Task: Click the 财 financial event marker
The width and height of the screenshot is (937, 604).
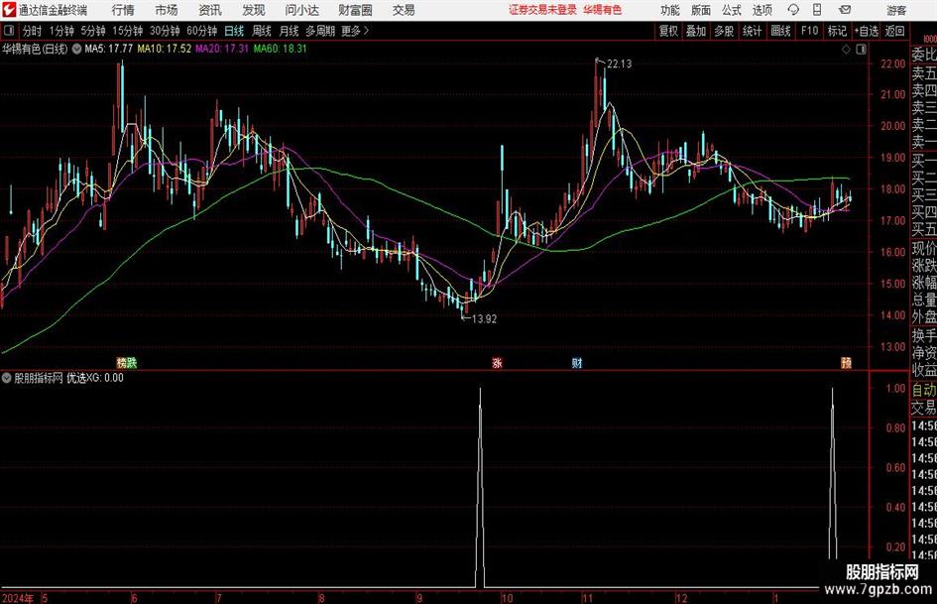Action: point(577,362)
